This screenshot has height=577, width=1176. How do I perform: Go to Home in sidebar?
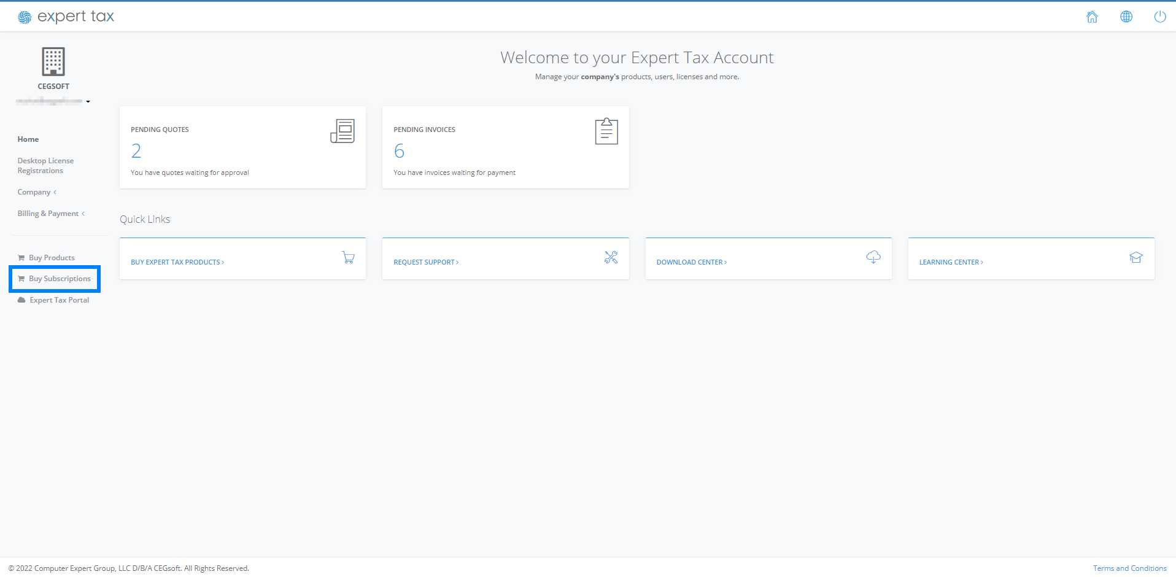click(28, 139)
